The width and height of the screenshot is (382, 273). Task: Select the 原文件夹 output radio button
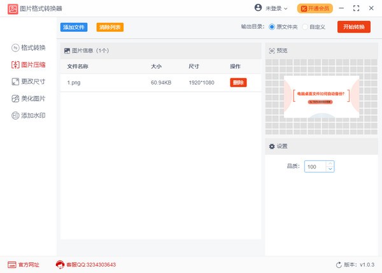point(272,27)
